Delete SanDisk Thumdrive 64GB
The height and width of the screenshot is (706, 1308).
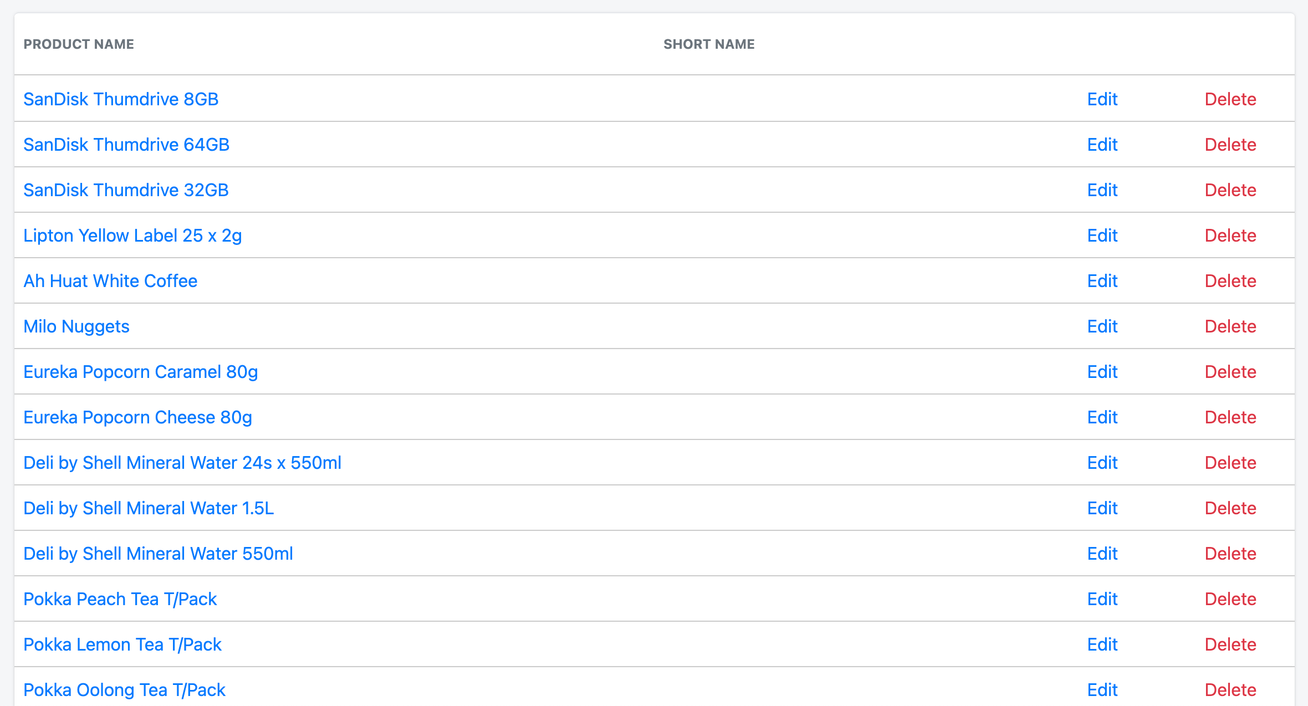tap(1230, 145)
